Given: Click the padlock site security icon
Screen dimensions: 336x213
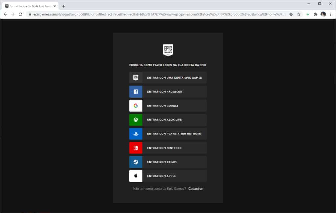Looking at the screenshot, I should coord(30,14).
